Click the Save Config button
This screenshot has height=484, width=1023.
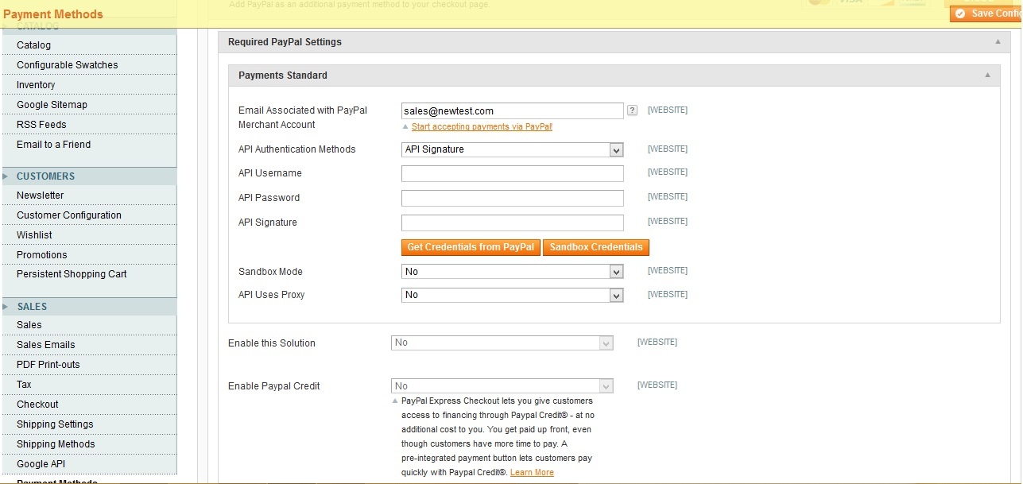coord(986,14)
